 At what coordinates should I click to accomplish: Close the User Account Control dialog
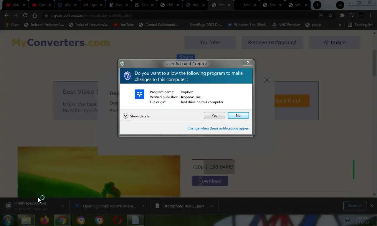[248, 62]
